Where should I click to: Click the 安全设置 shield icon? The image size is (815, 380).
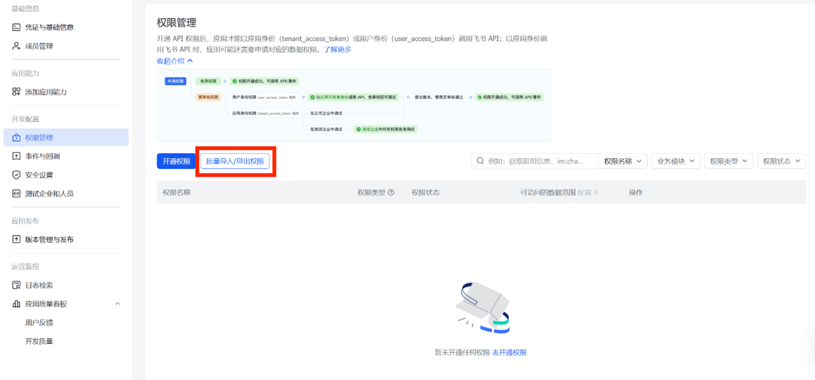pos(17,175)
